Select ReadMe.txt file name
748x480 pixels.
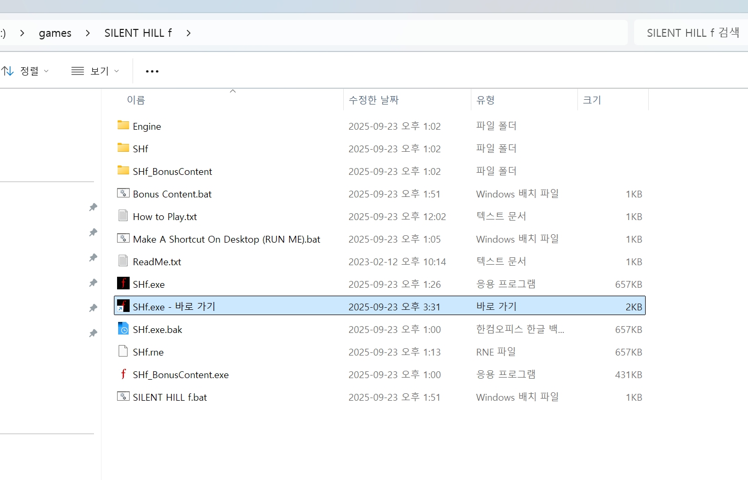(157, 262)
